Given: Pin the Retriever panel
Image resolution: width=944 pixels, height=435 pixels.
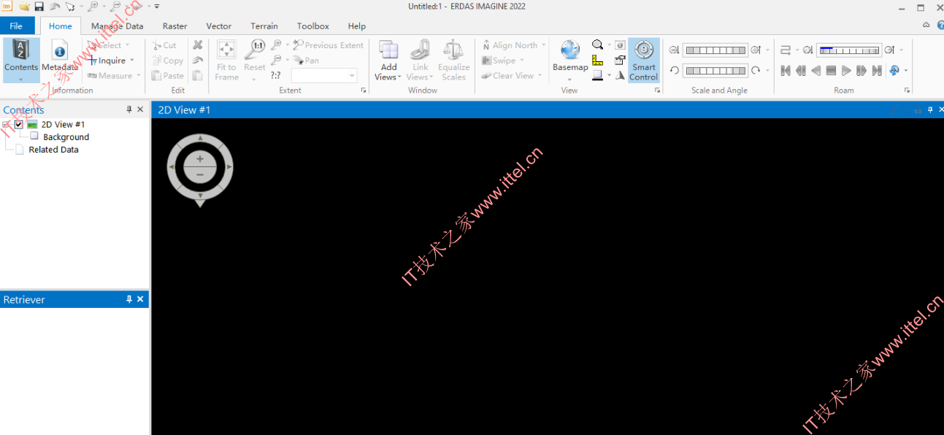Looking at the screenshot, I should [129, 299].
